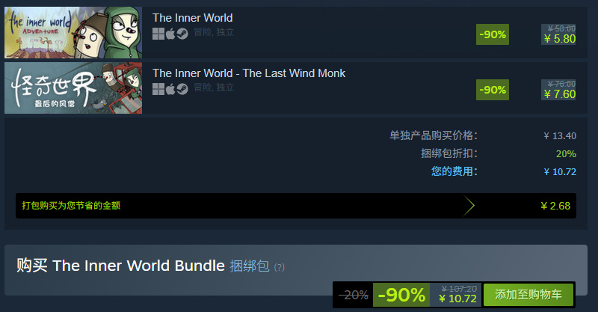Click 捆绑包 link in purchase heading
The width and height of the screenshot is (598, 312).
coord(250,266)
